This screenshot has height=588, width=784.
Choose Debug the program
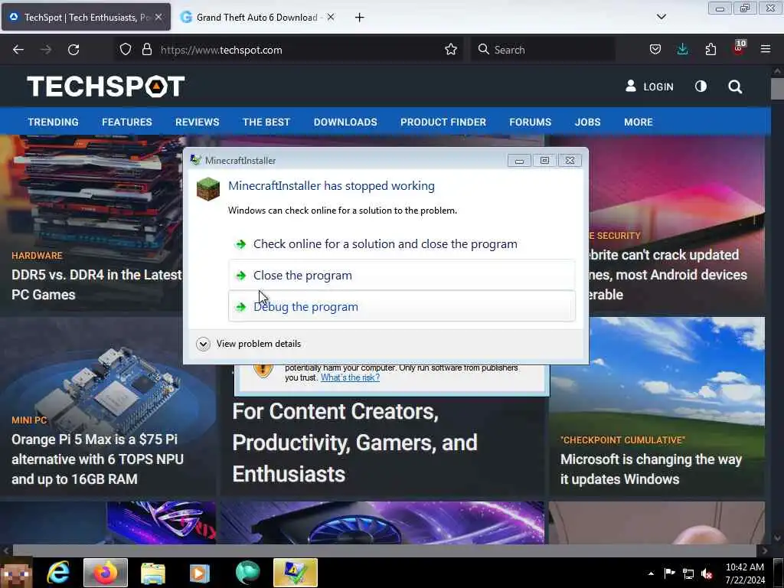point(401,306)
